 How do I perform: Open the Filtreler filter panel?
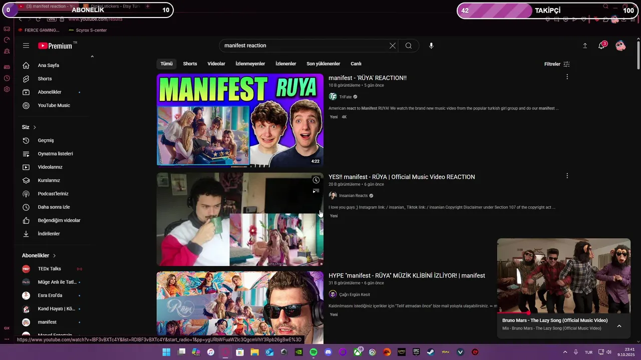pyautogui.click(x=557, y=64)
